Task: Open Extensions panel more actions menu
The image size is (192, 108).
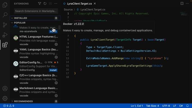Action: click(x=56, y=4)
